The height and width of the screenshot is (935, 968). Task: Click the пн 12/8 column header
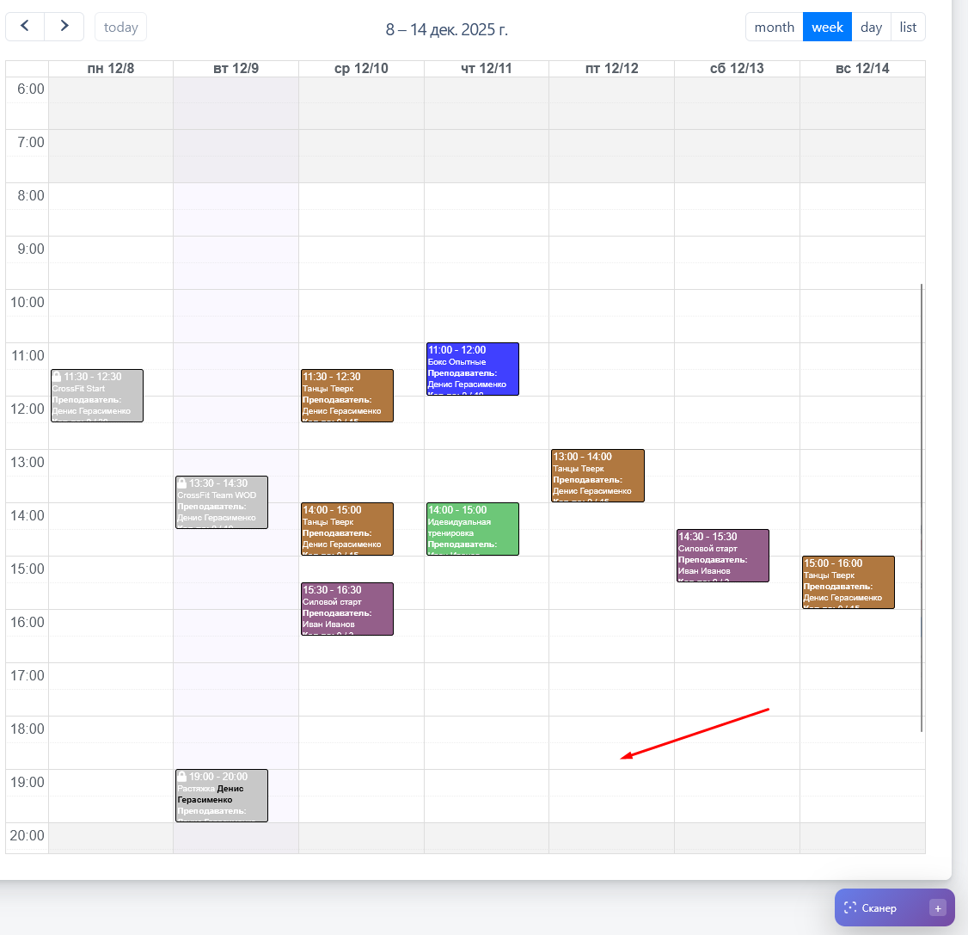click(111, 69)
